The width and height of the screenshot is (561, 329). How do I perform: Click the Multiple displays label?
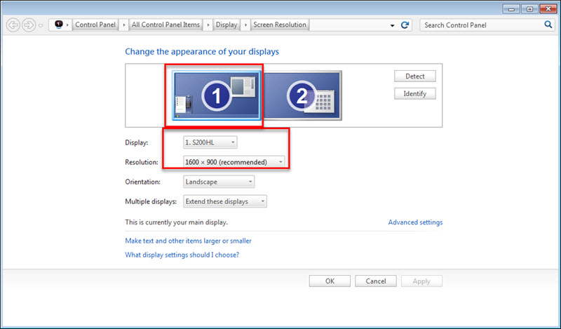[151, 201]
